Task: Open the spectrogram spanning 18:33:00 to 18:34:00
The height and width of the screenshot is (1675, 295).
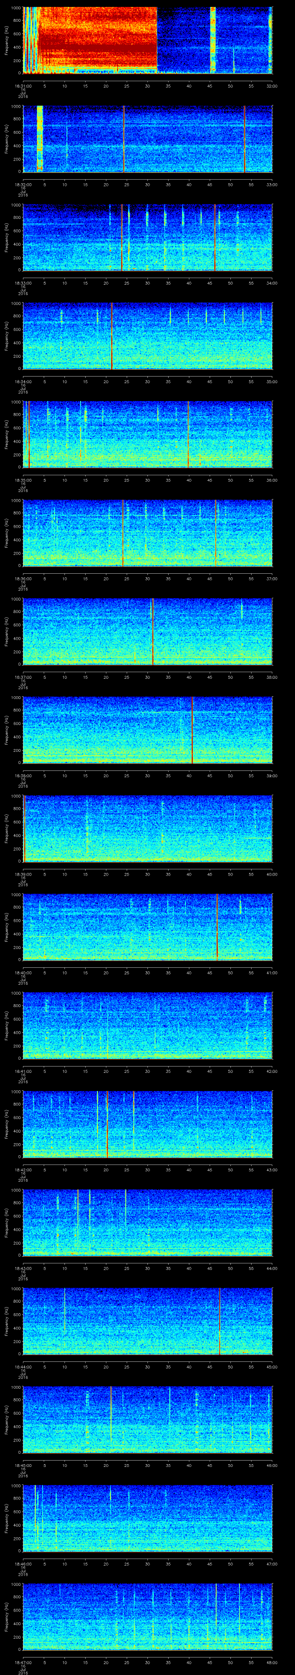Action: click(147, 237)
